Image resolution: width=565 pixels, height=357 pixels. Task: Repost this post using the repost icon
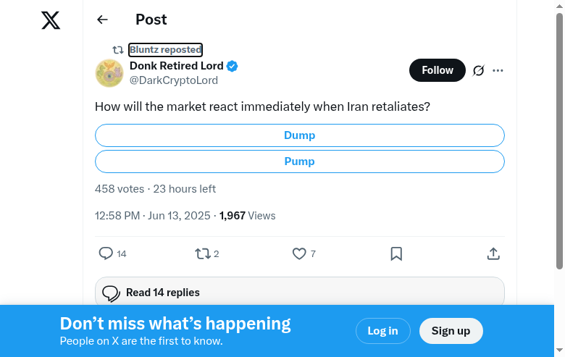click(x=203, y=253)
